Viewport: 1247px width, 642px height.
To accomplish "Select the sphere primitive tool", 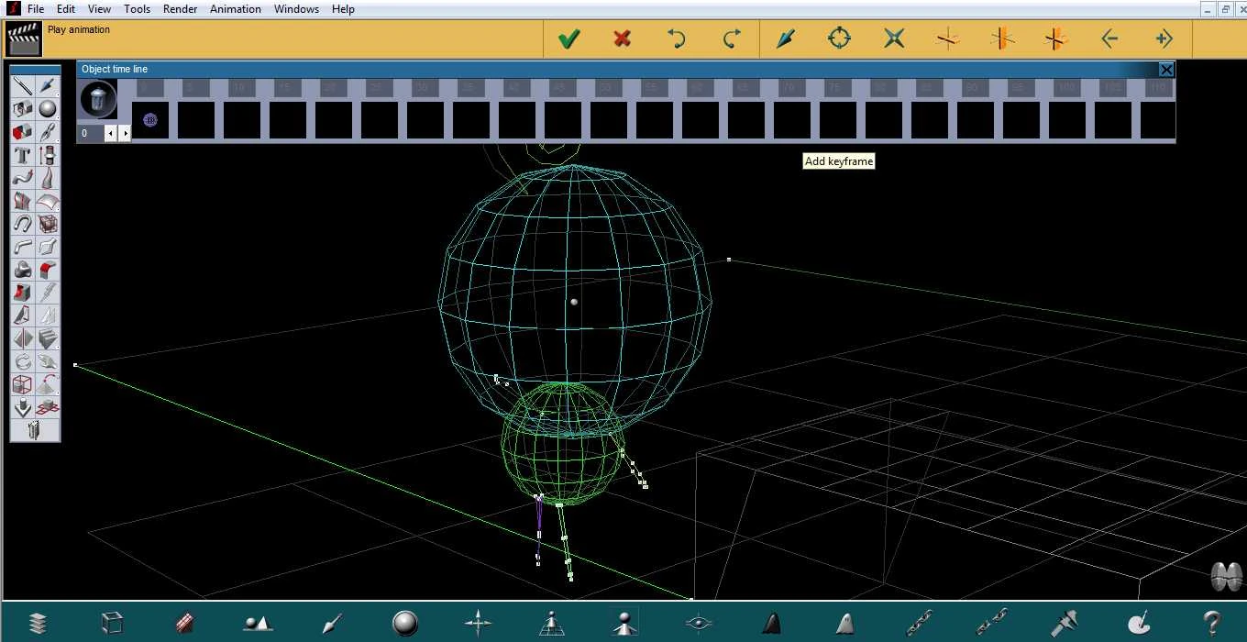I will coord(48,109).
